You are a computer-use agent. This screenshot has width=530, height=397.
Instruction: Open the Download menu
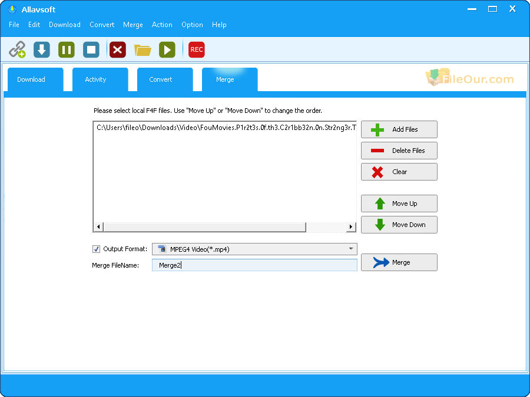(x=65, y=25)
